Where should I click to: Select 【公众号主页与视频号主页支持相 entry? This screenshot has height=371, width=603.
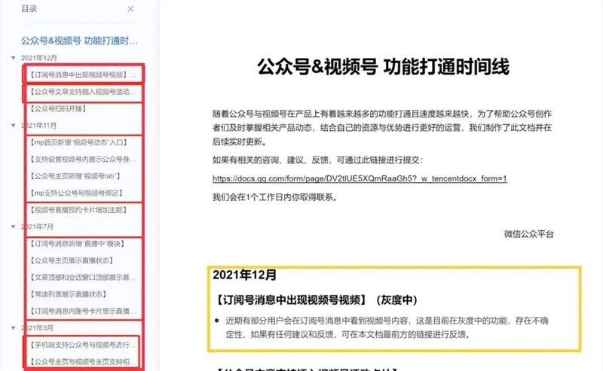tap(83, 362)
